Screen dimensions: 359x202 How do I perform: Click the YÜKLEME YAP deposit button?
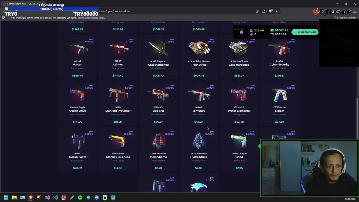pyautogui.click(x=305, y=32)
